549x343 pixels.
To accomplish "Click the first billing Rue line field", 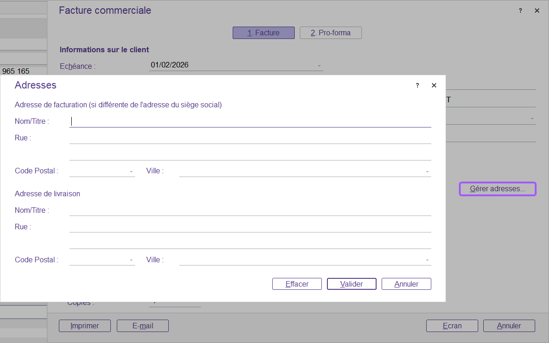I will click(250, 138).
